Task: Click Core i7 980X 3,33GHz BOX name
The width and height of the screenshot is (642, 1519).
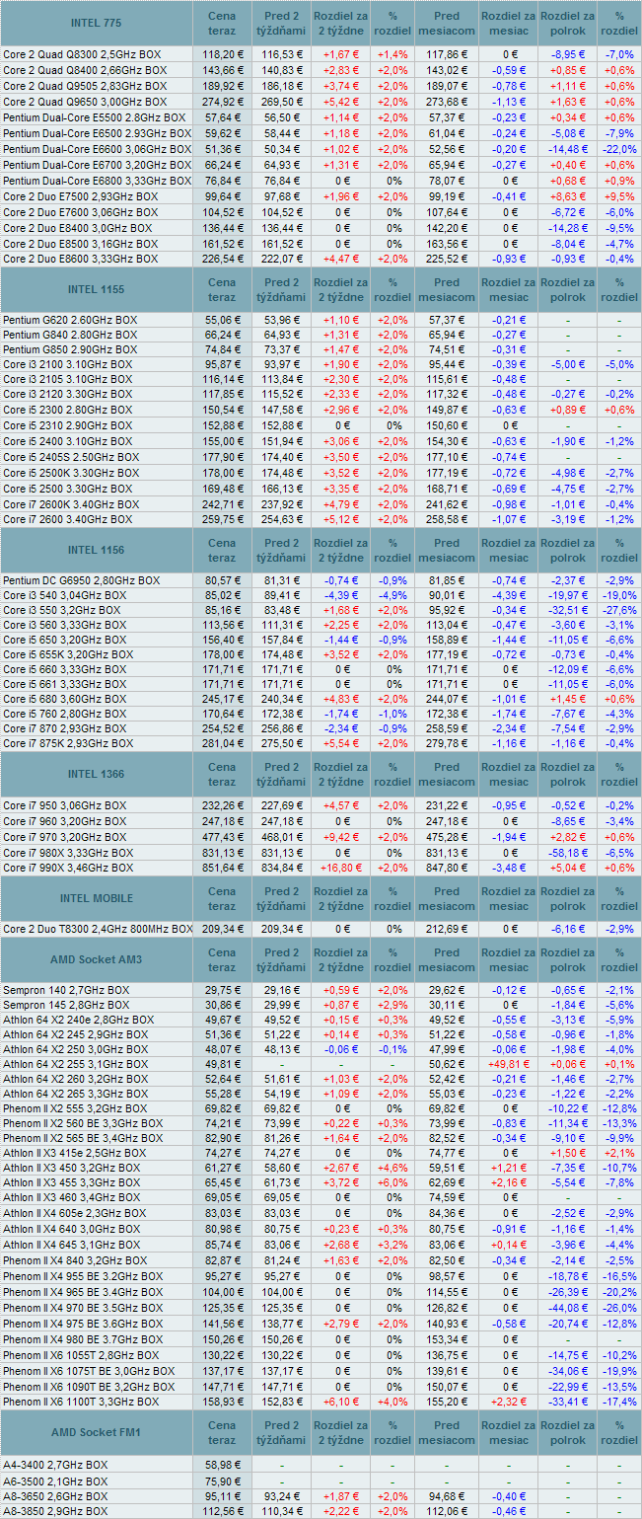Action: pyautogui.click(x=68, y=853)
